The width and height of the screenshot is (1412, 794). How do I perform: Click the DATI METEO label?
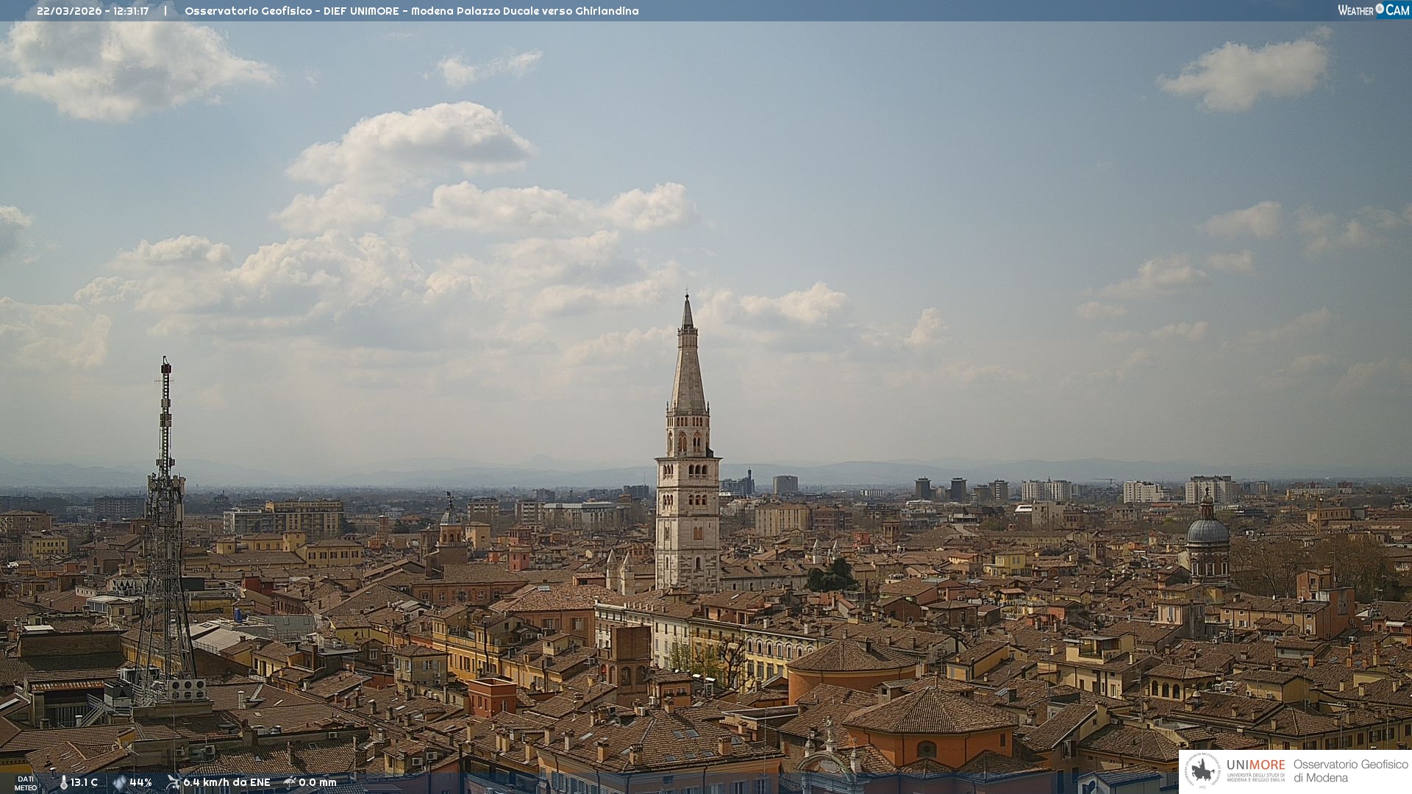pyautogui.click(x=26, y=783)
